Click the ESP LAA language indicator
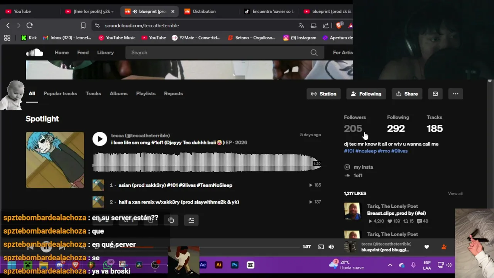 point(427,265)
